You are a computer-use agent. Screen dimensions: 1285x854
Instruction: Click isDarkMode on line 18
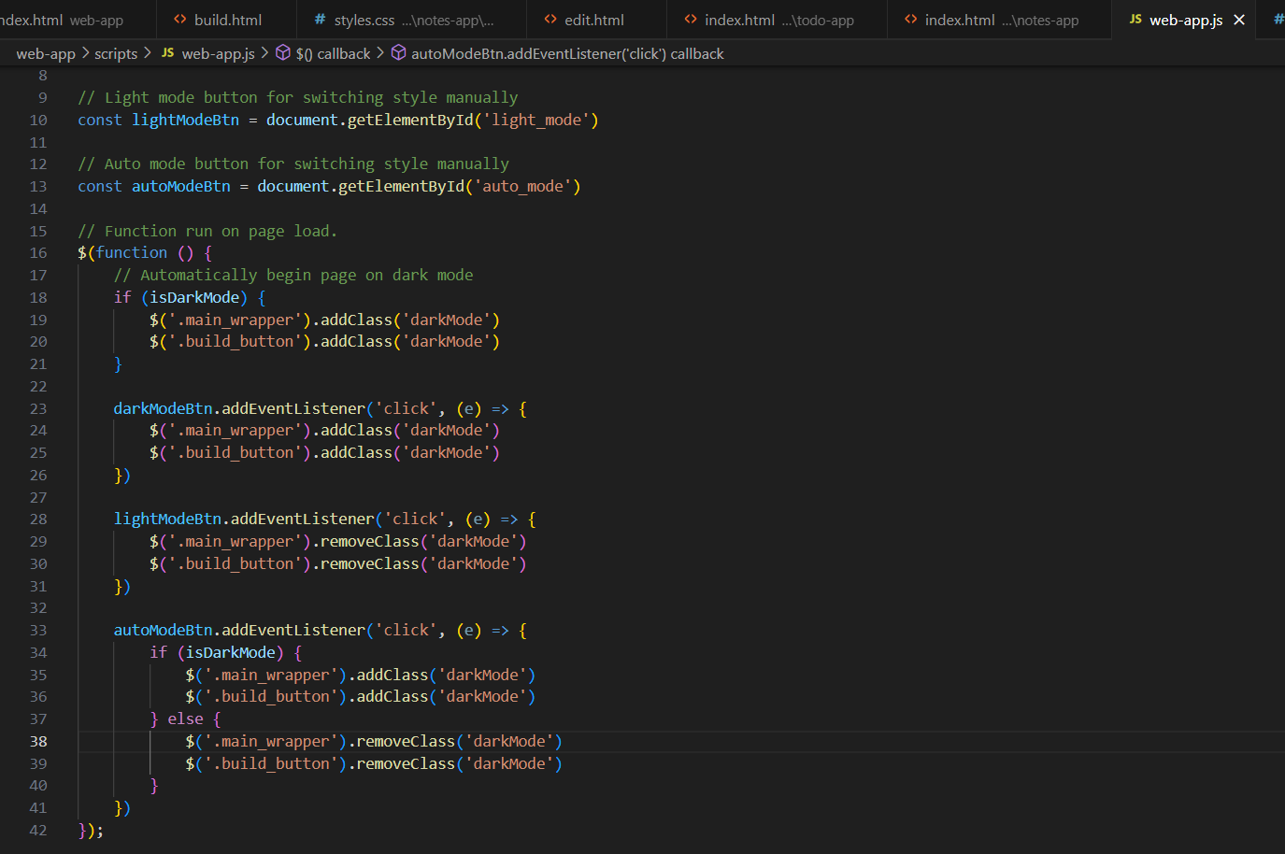pos(194,297)
